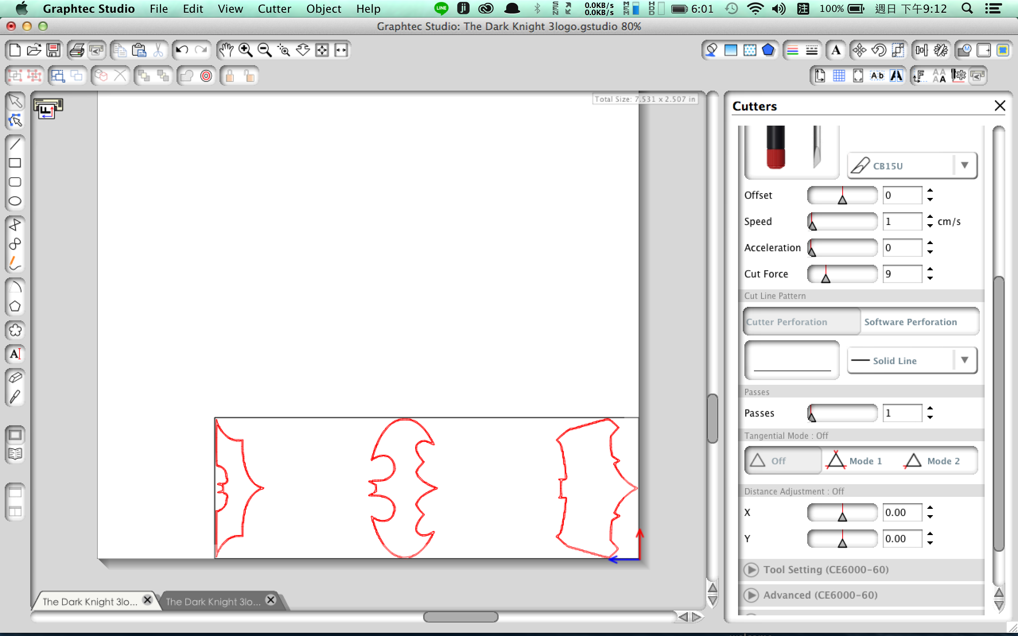Viewport: 1018px width, 636px height.
Task: Increase Passes value with stepper
Action: [x=930, y=409]
